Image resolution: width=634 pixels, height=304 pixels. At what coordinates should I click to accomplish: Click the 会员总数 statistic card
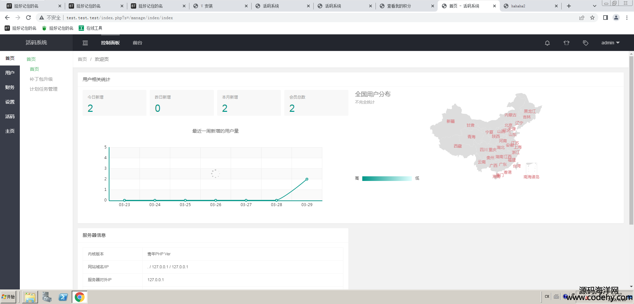(316, 103)
